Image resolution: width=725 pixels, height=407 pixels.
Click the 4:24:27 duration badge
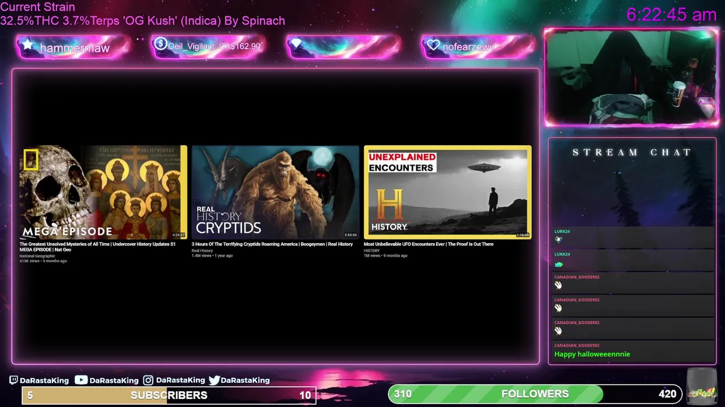click(x=178, y=235)
